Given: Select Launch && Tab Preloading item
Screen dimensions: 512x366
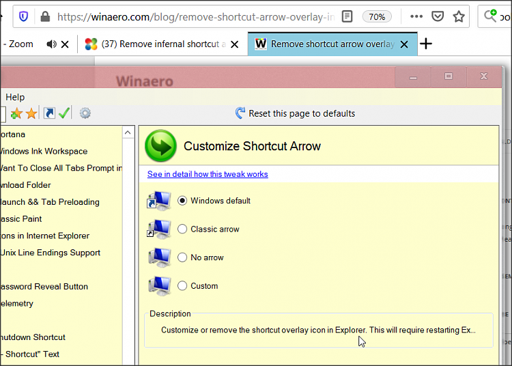Looking at the screenshot, I should pos(50,202).
